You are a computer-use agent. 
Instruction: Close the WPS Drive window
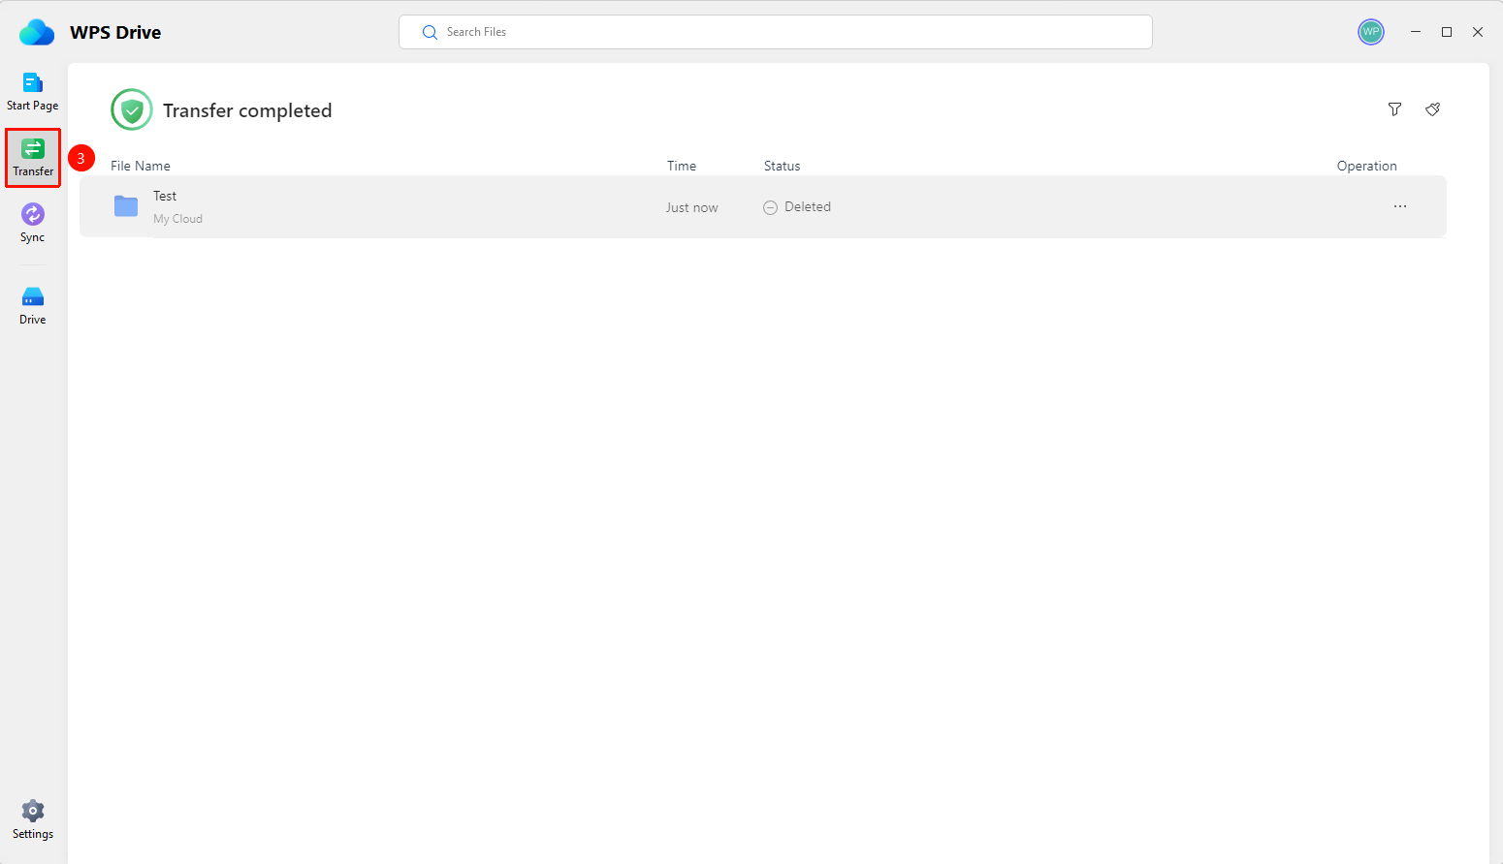[1478, 32]
